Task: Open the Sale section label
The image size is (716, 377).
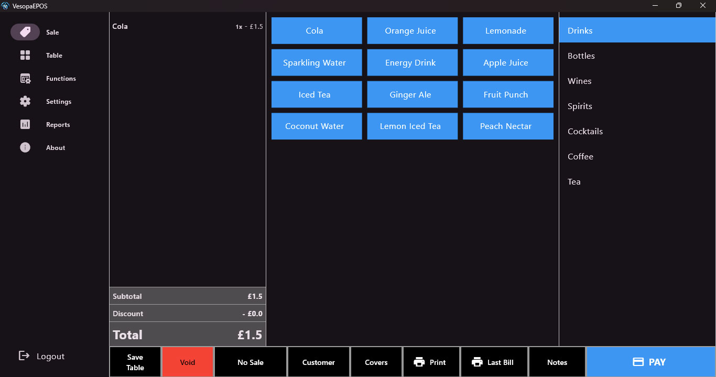Action: tap(52, 32)
